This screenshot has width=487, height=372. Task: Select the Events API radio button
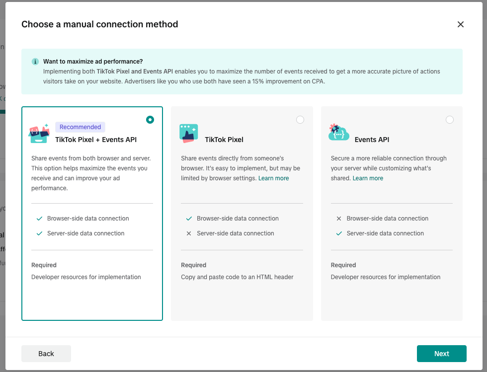click(x=449, y=120)
